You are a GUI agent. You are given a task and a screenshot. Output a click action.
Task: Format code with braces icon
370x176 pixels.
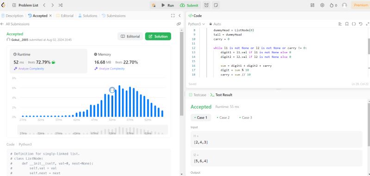coord(353,24)
